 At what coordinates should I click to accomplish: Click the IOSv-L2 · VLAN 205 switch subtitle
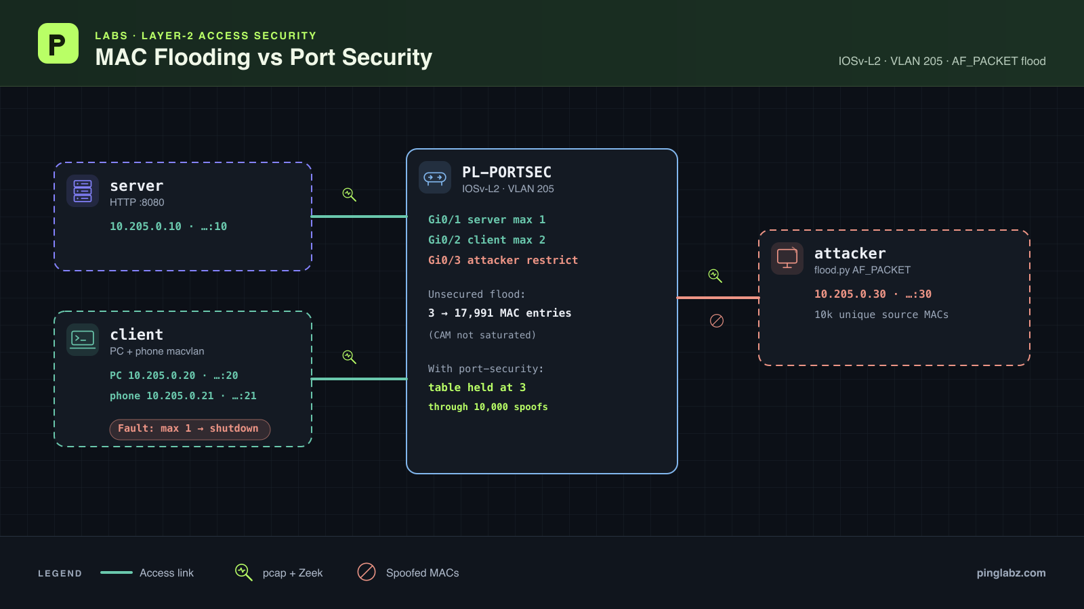[508, 189]
